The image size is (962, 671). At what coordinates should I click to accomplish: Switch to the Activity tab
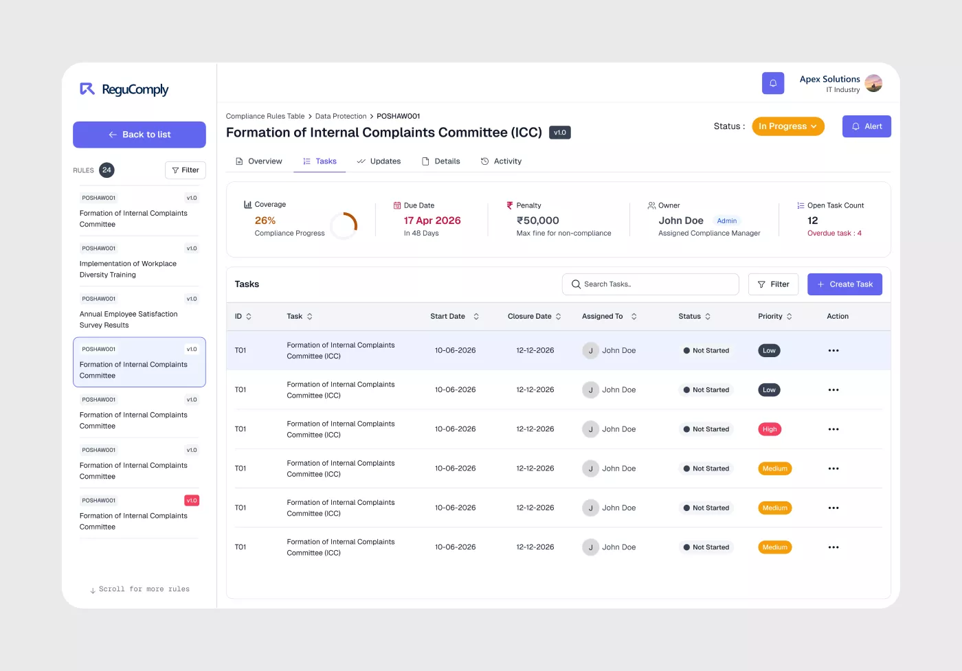click(x=501, y=161)
